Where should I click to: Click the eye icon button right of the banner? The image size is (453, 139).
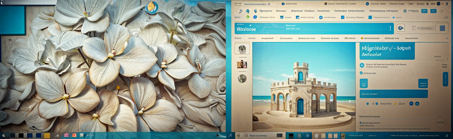coord(401,28)
